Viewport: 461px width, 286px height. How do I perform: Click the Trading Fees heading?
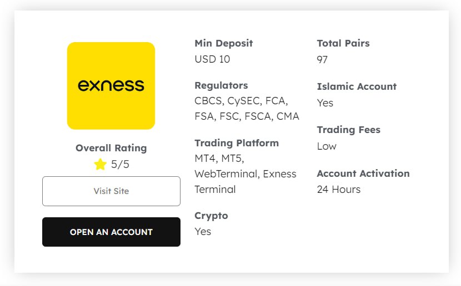pos(348,130)
